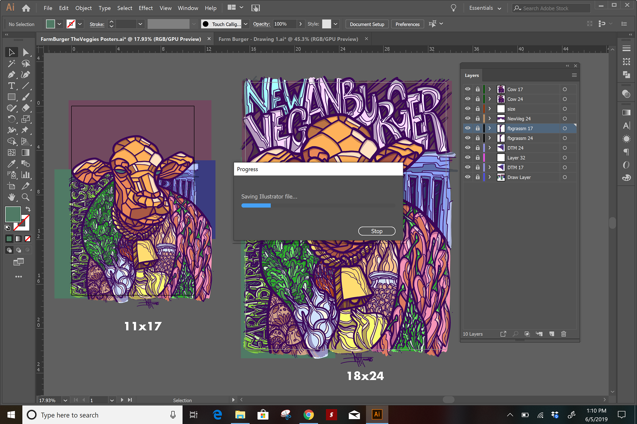Open the Effect menu

click(146, 8)
